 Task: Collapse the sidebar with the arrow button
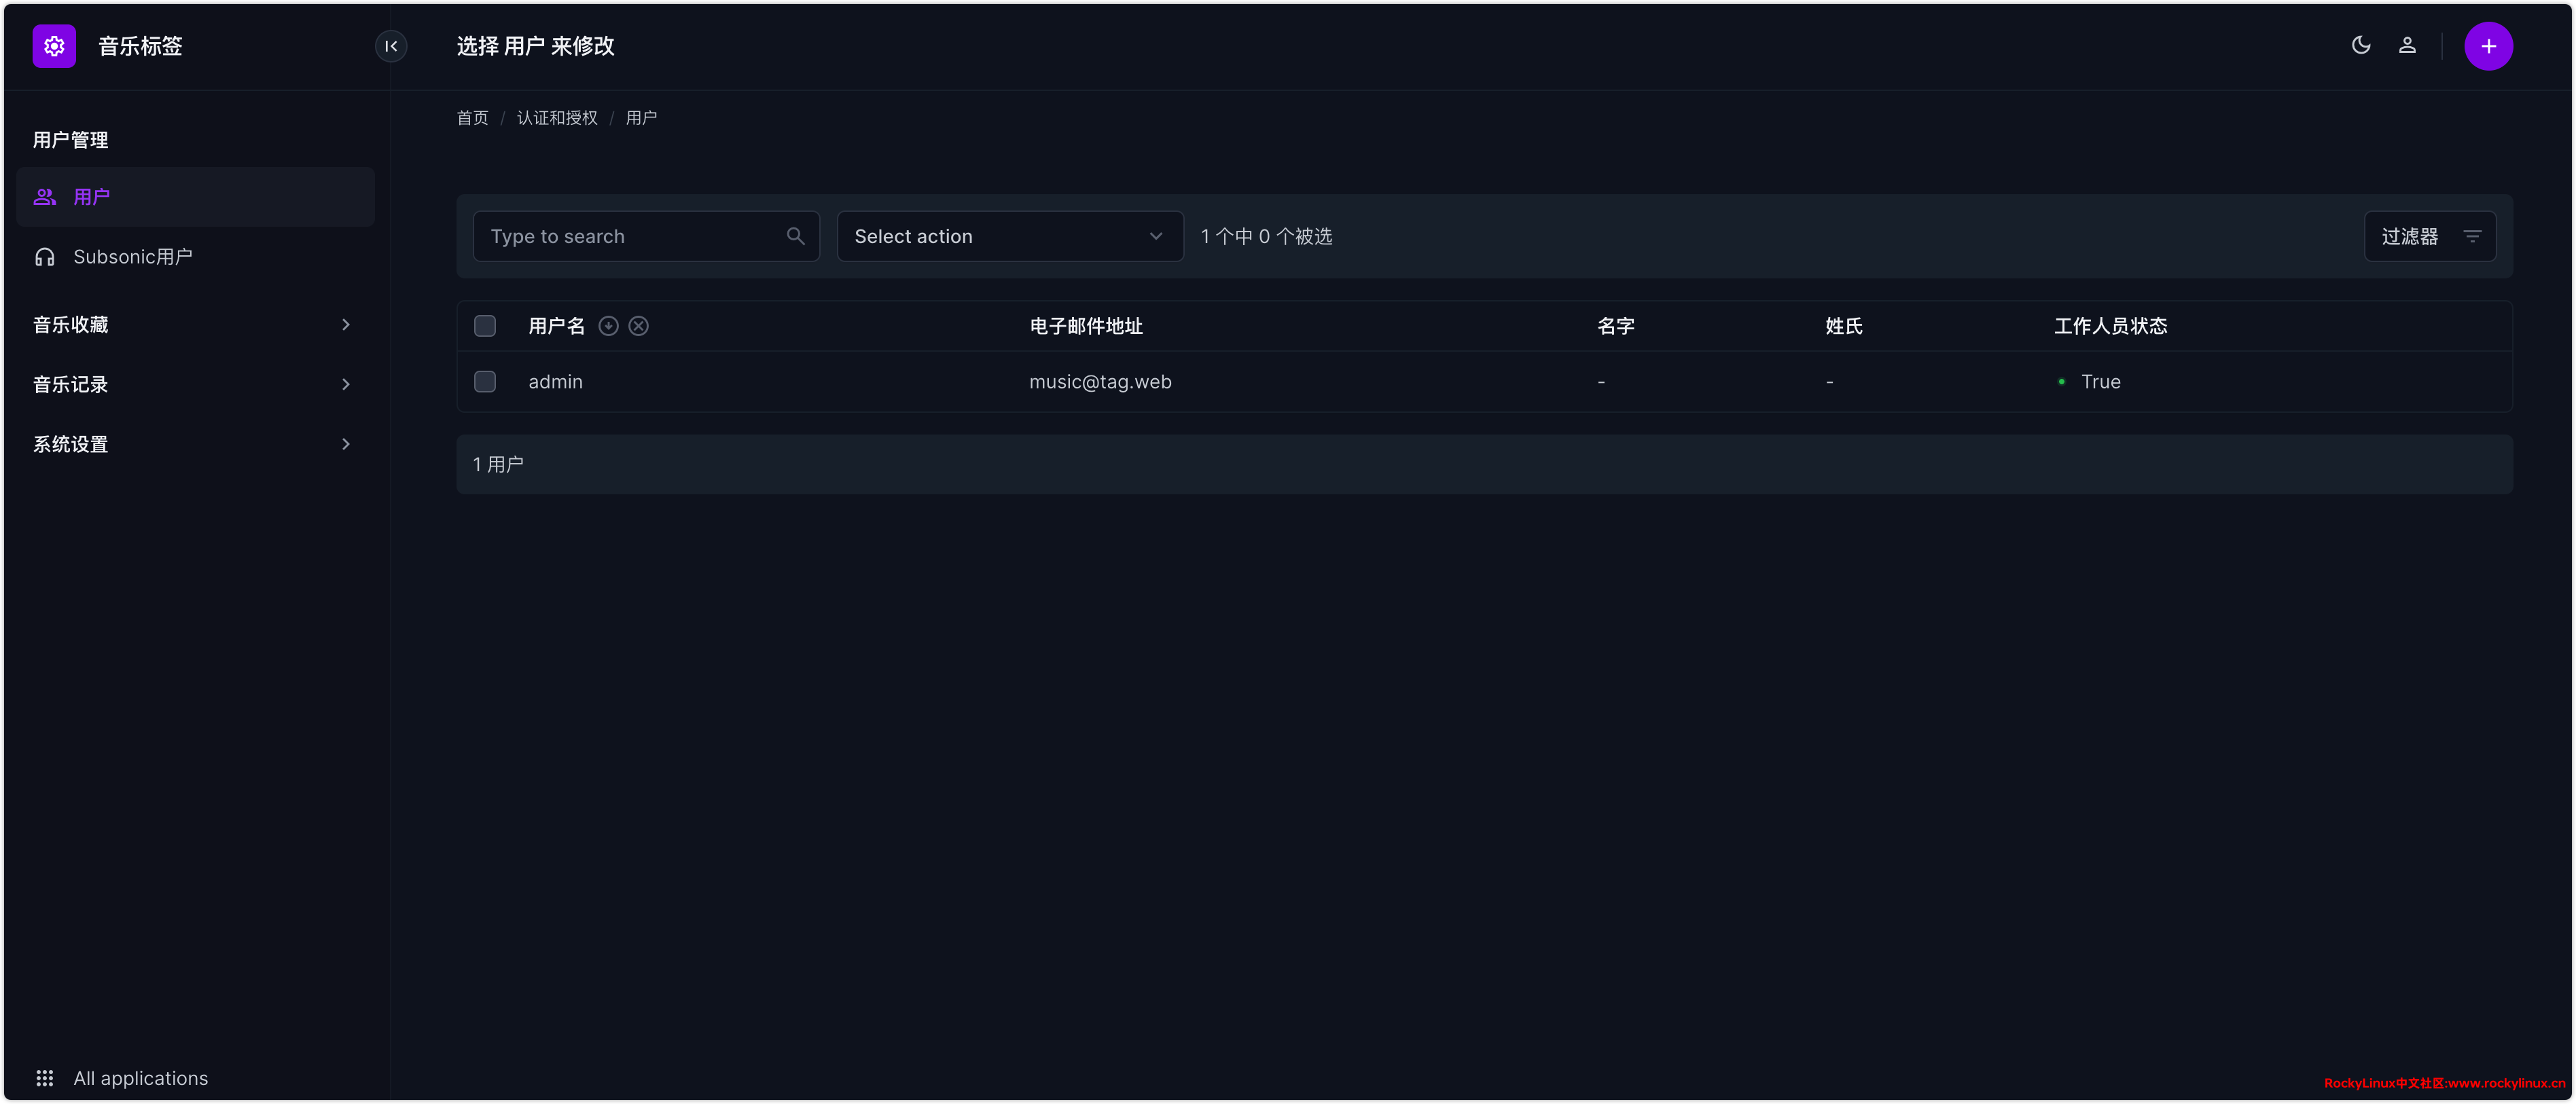point(391,46)
